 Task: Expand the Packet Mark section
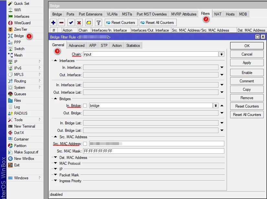(x=56, y=175)
